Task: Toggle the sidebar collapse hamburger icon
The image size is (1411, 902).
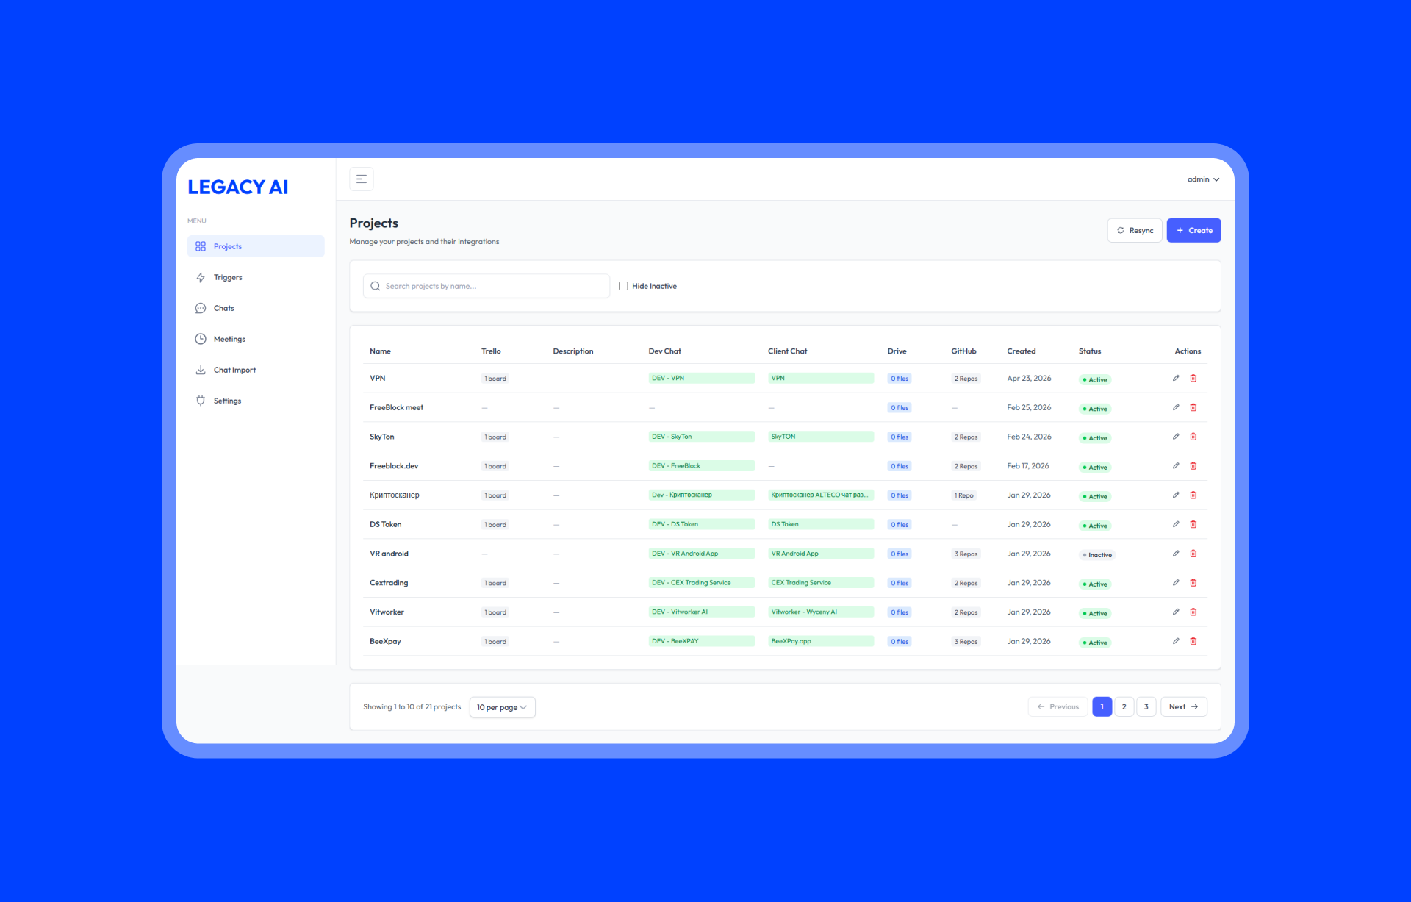Action: (x=362, y=179)
